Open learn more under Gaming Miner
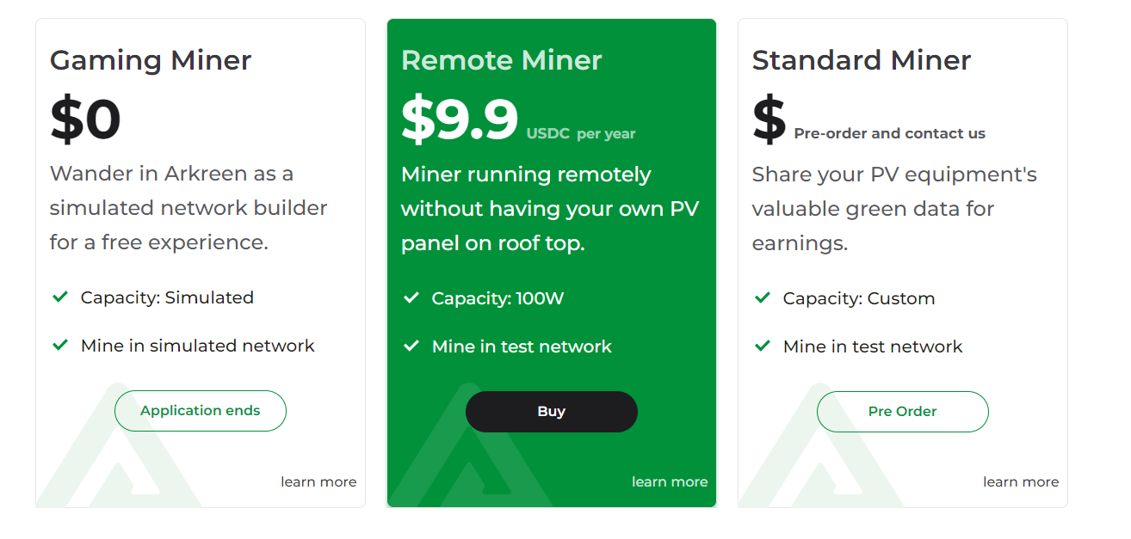Screen dimensions: 1131x539 [x=318, y=482]
